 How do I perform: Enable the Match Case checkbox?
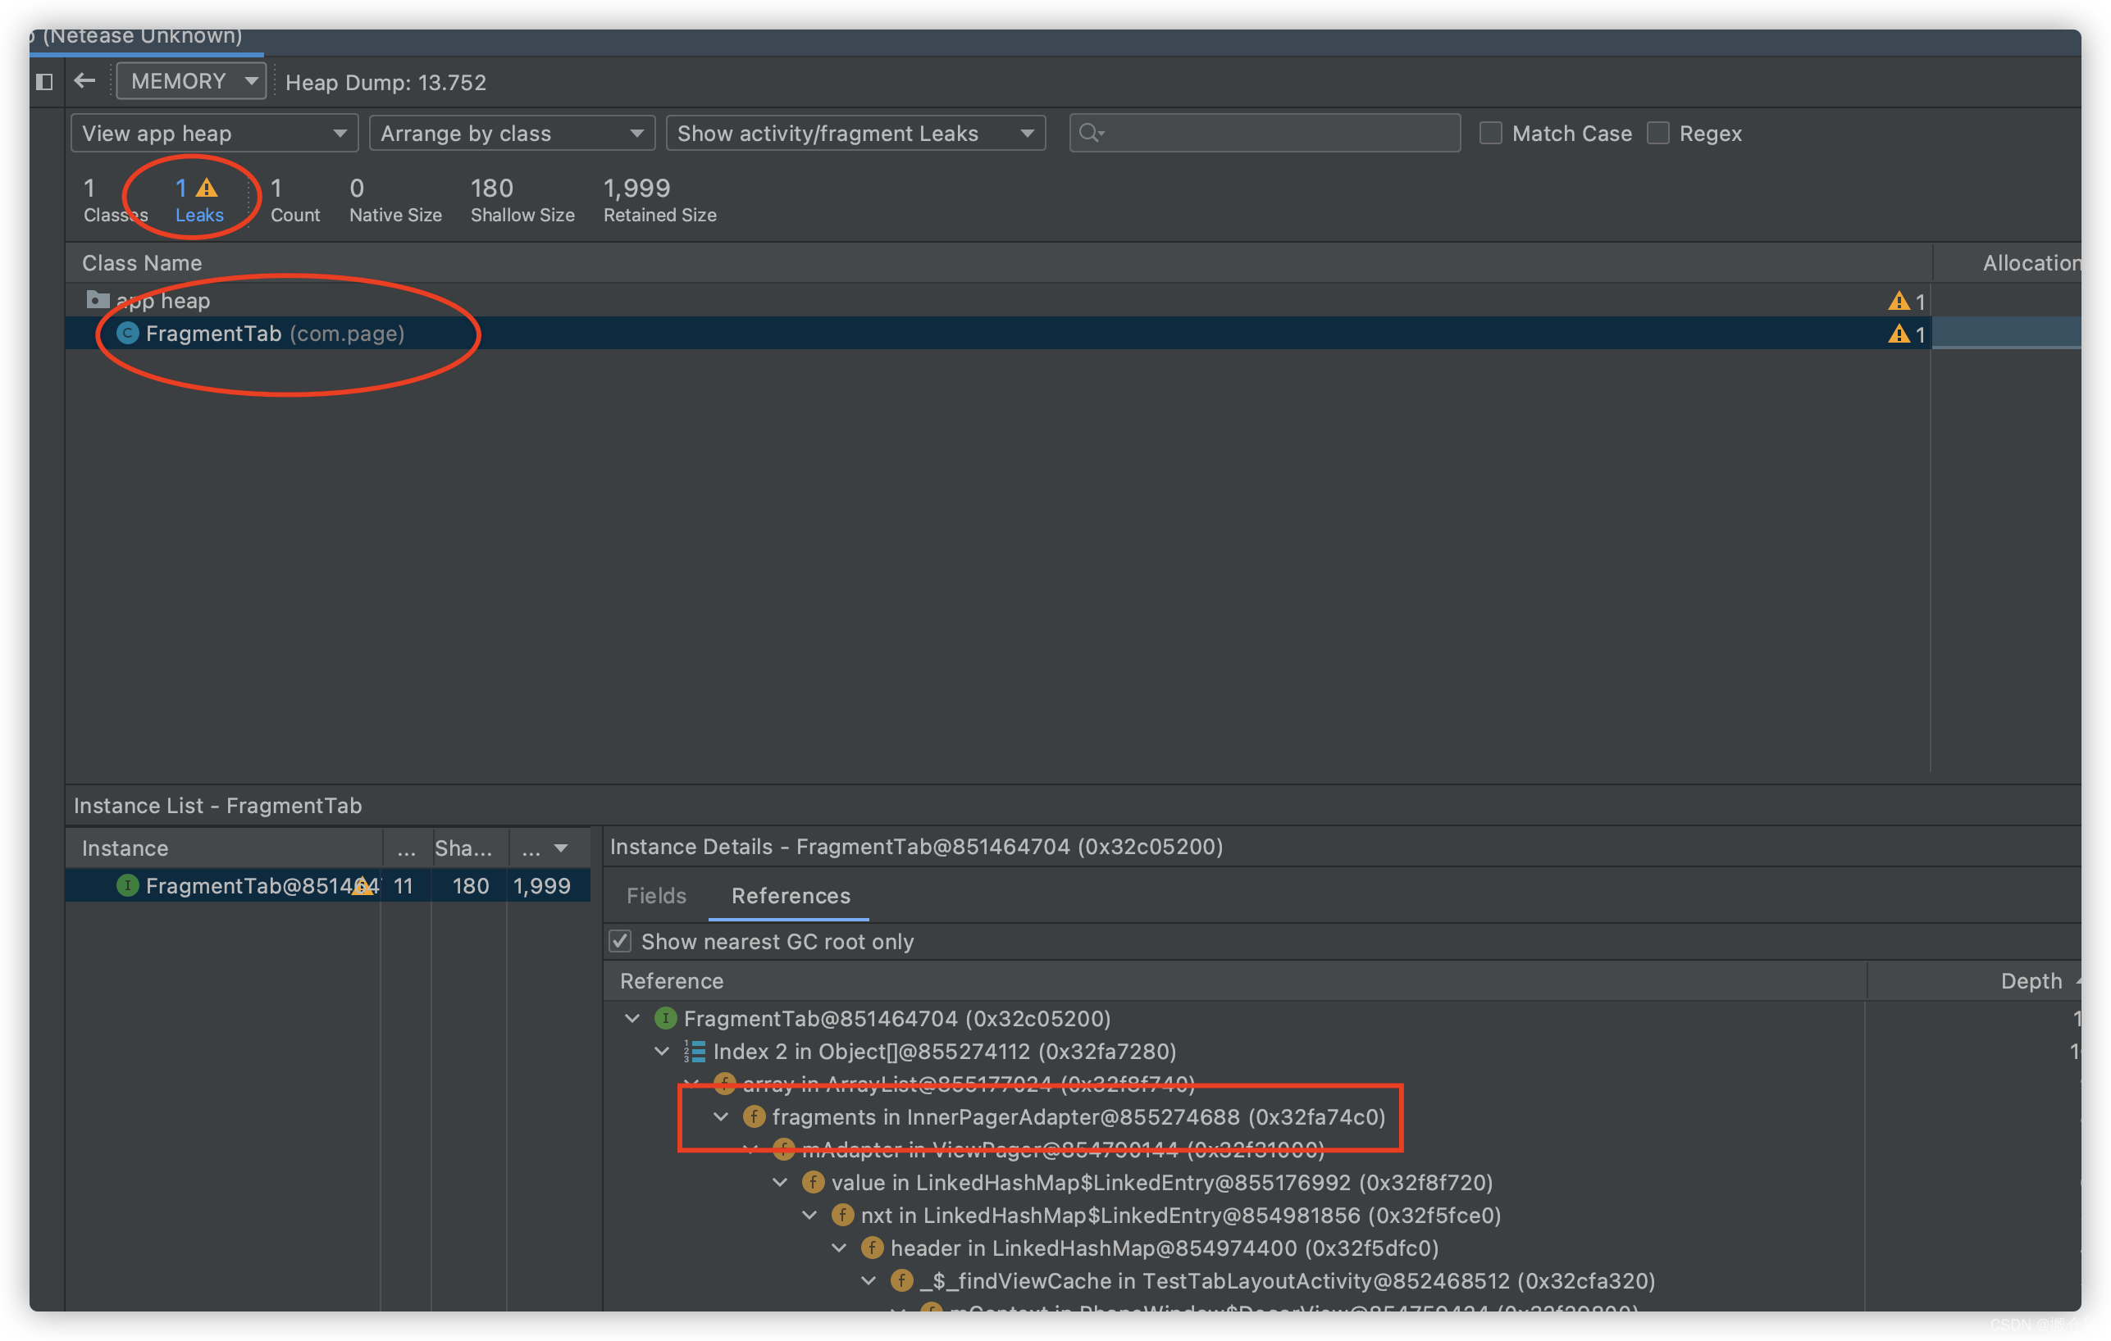[x=1490, y=134]
